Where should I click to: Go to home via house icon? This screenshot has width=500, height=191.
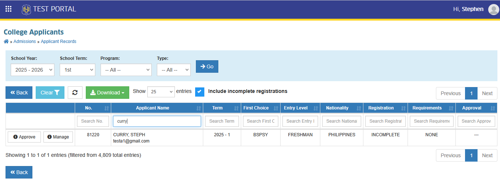point(6,42)
